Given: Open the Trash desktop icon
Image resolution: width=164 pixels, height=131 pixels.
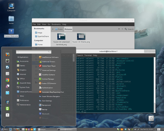Looking at the screenshot, I should (x=151, y=120).
